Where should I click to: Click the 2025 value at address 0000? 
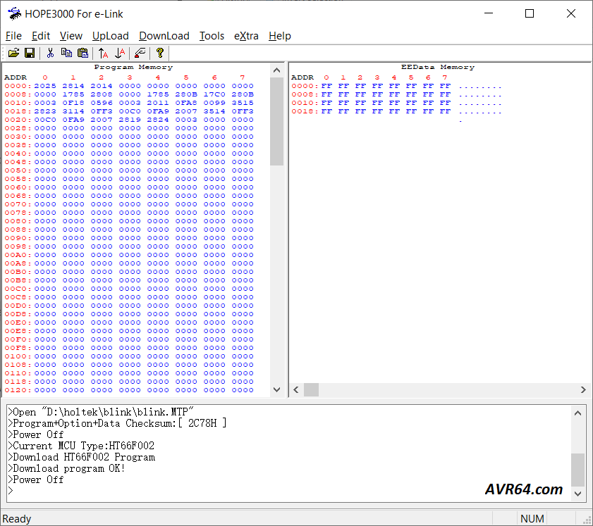pos(44,86)
